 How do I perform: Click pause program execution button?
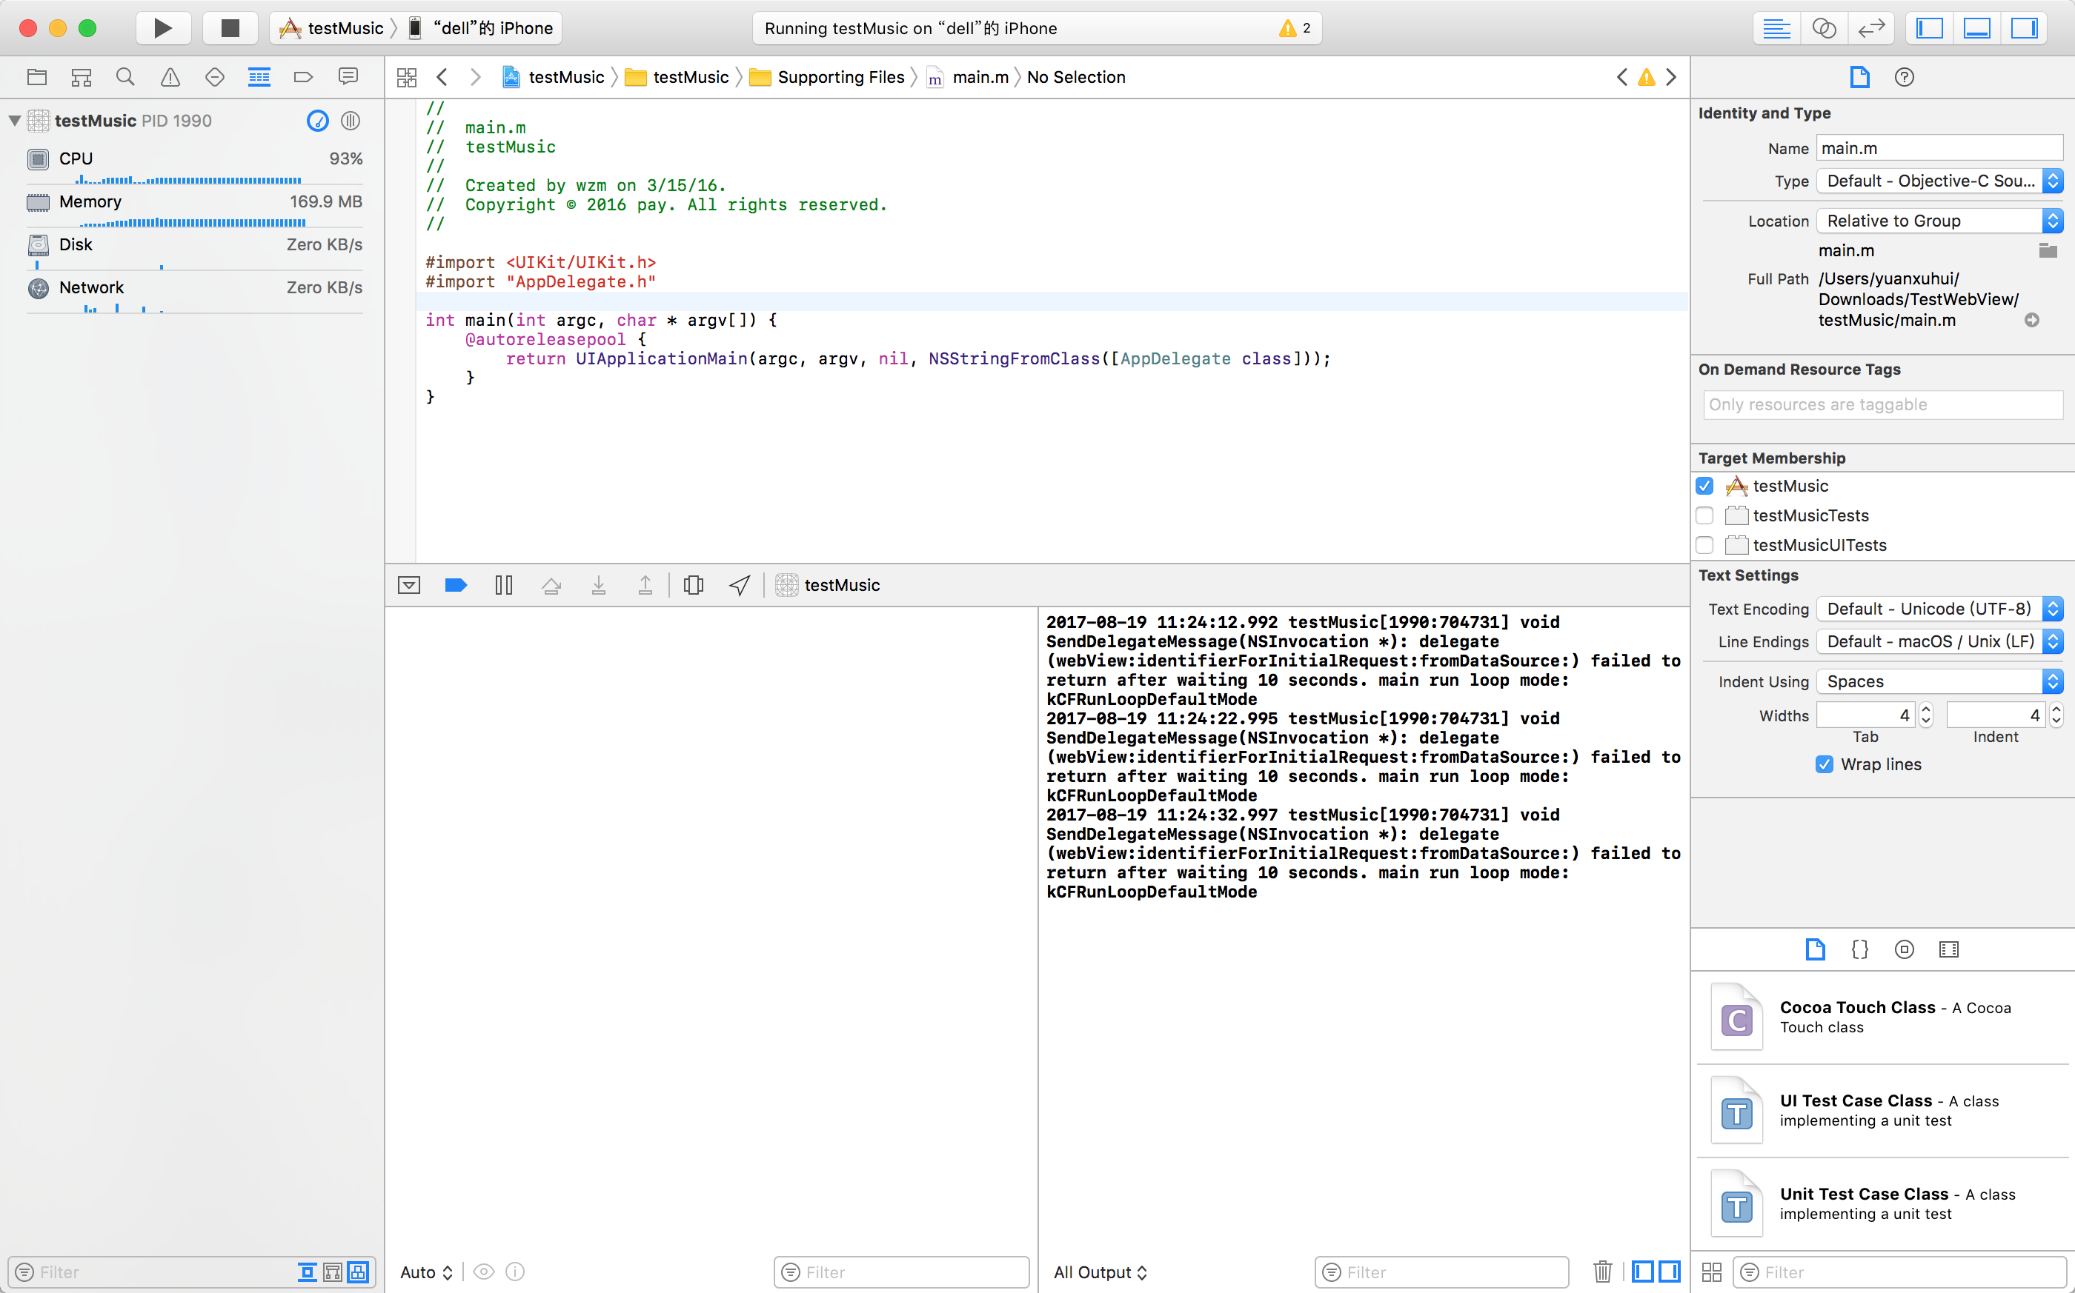[503, 585]
